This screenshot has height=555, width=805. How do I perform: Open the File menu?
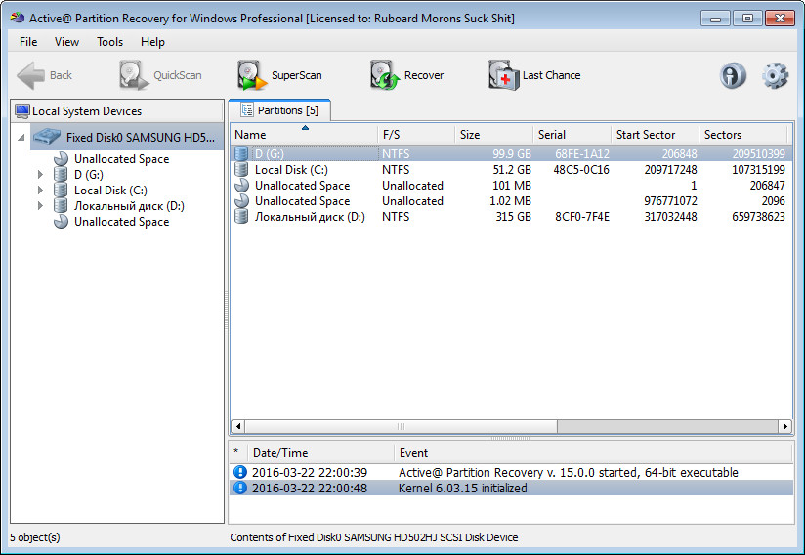pyautogui.click(x=28, y=42)
